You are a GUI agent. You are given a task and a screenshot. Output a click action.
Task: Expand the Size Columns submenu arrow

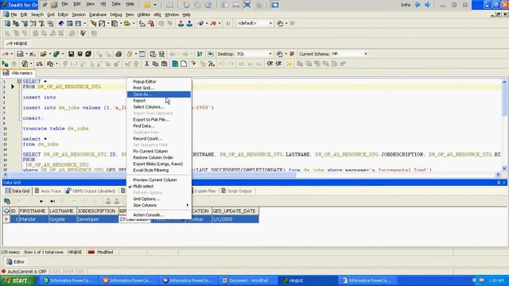click(x=188, y=205)
